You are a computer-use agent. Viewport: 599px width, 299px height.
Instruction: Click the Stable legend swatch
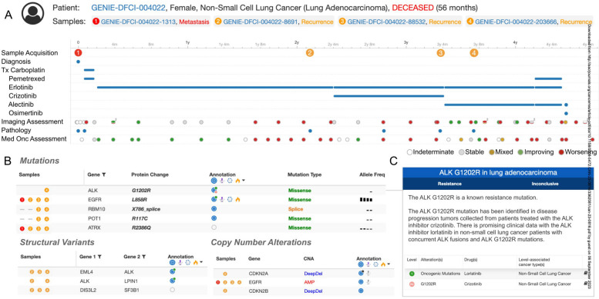click(x=462, y=152)
